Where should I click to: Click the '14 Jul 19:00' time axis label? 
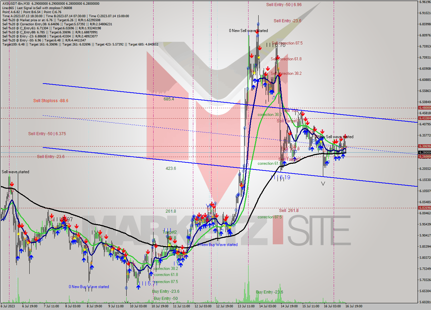pos(289,306)
